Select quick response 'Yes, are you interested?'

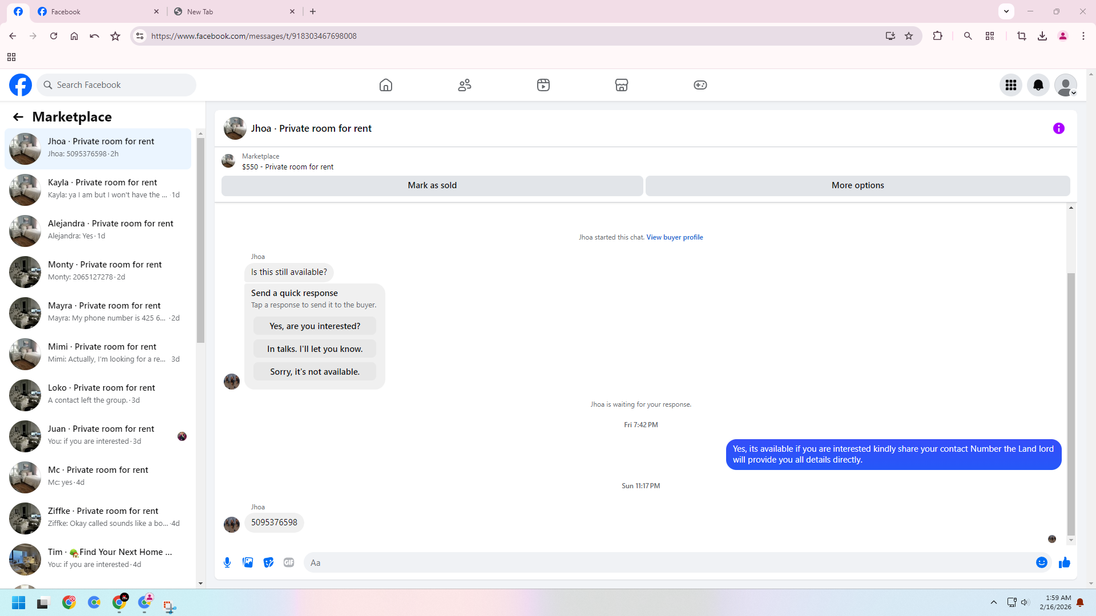click(315, 326)
